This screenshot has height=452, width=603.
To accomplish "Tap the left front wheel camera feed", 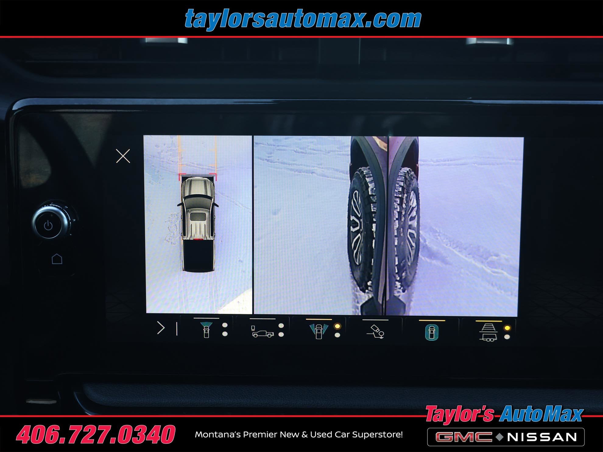I will coord(320,225).
